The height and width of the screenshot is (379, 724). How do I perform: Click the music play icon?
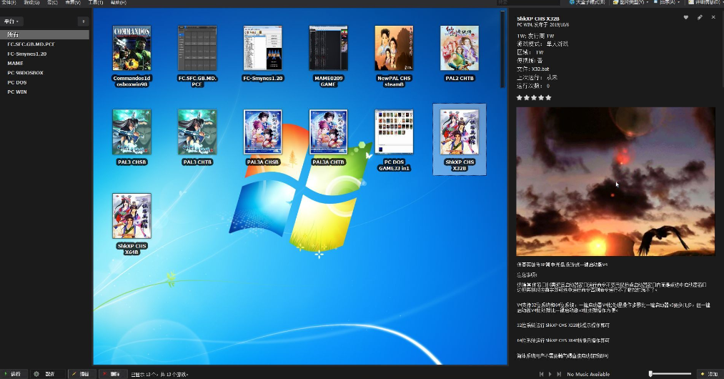(x=550, y=374)
